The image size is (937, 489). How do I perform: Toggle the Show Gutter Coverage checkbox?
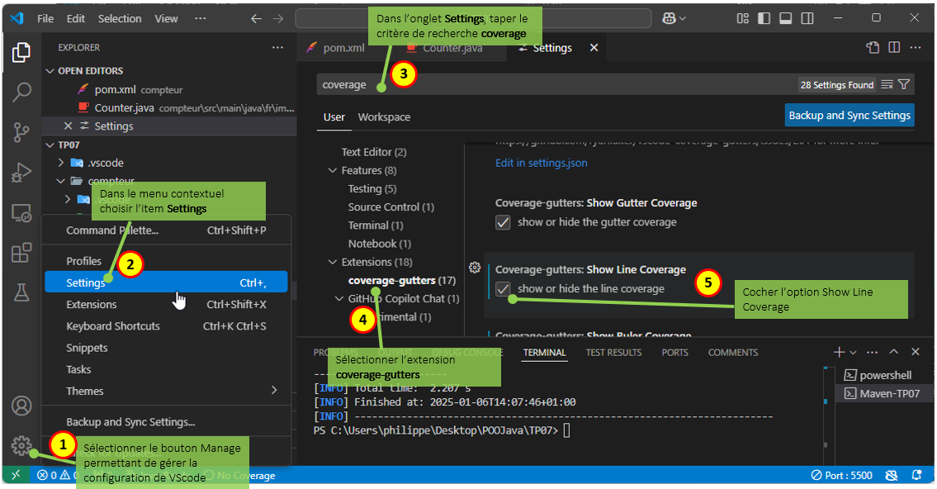pyautogui.click(x=503, y=222)
